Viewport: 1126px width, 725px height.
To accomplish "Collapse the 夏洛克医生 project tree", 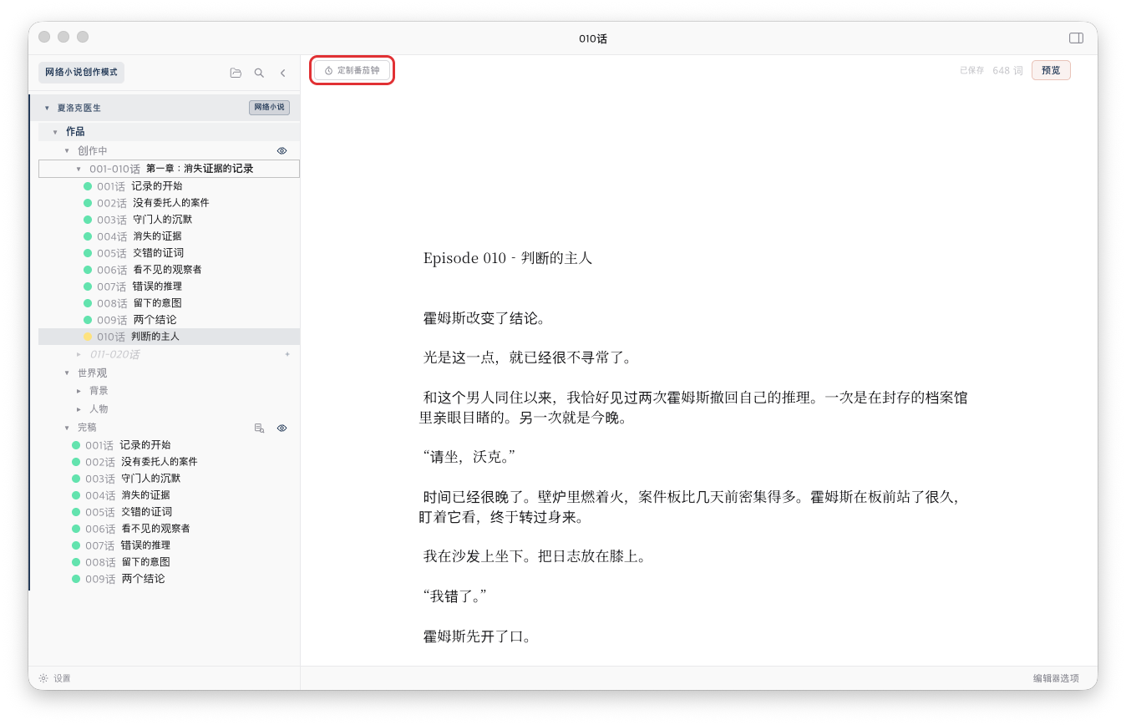I will (47, 109).
